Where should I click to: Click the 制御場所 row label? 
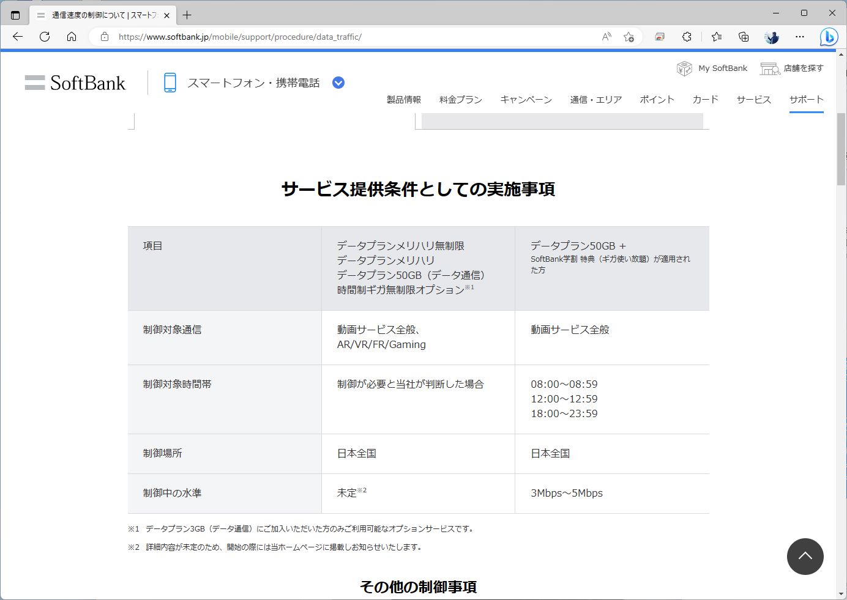pos(162,453)
